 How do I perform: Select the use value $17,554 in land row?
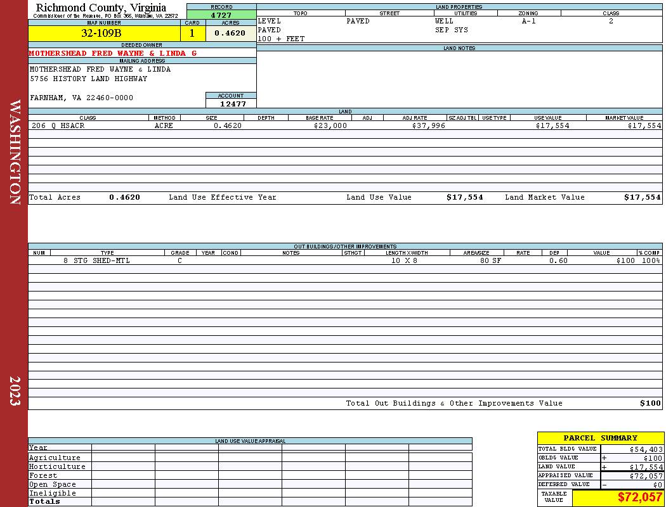pos(552,125)
